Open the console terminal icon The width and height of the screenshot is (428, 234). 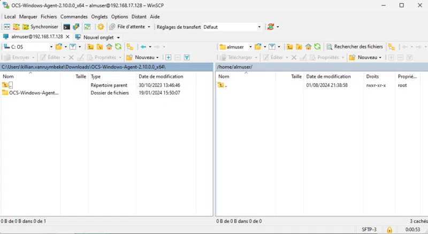tap(66, 27)
